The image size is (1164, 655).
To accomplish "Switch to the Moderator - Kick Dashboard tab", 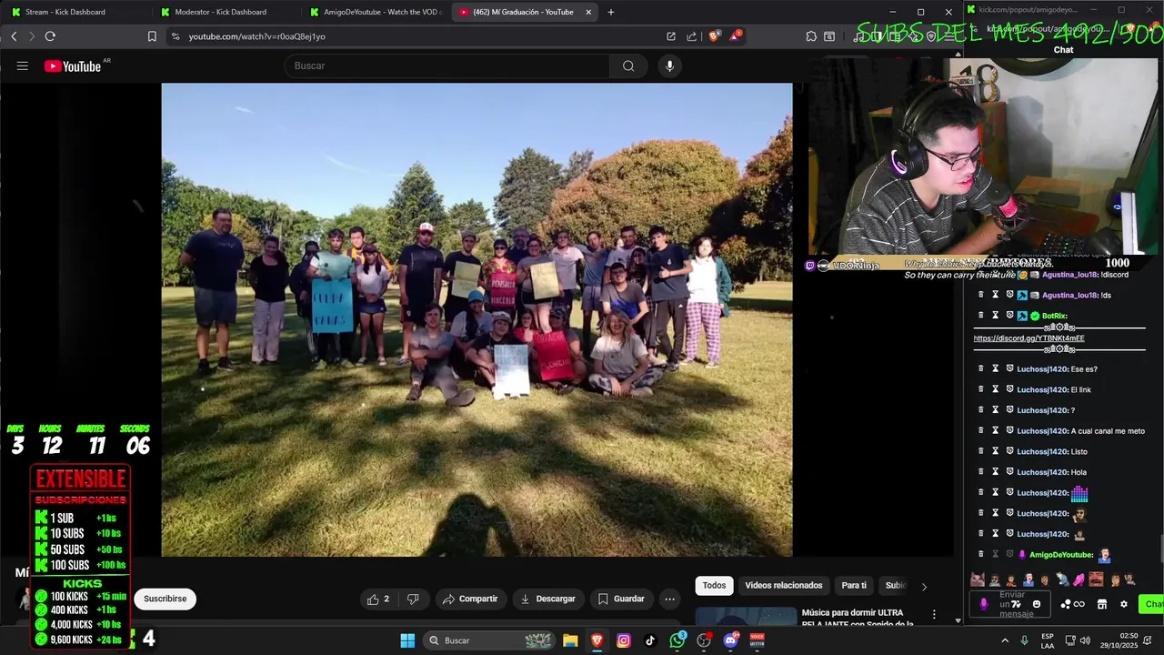I will (x=224, y=12).
